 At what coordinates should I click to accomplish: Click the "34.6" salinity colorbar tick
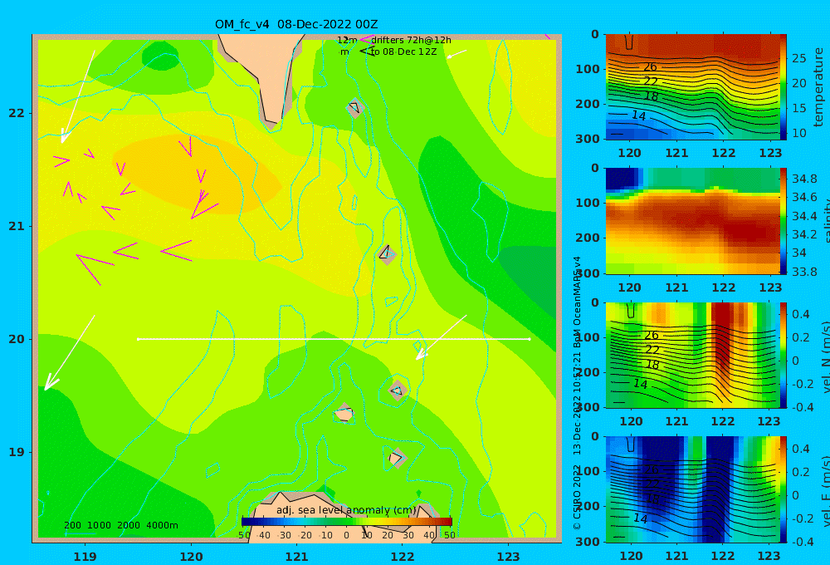[x=804, y=197]
